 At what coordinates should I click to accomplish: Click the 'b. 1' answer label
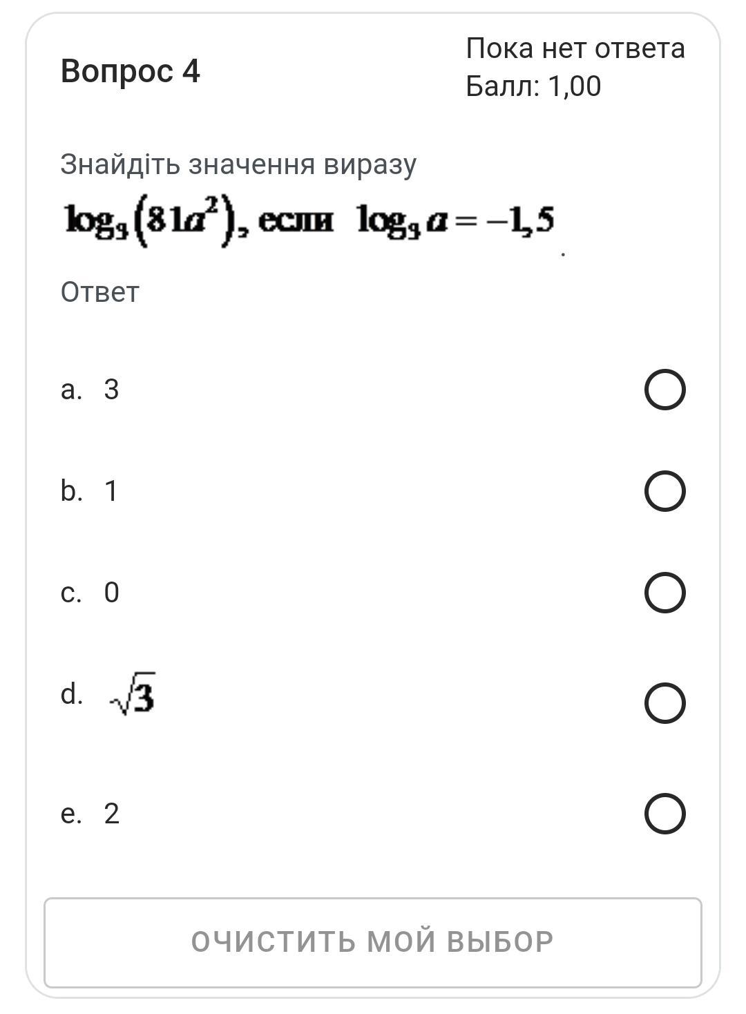pos(90,491)
